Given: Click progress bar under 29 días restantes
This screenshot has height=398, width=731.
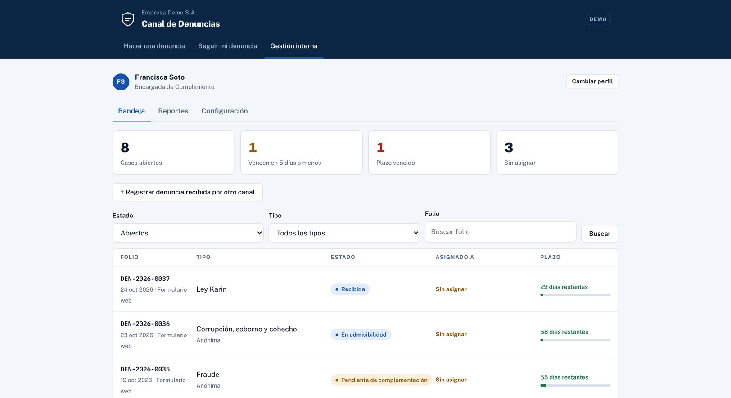Looking at the screenshot, I should (x=575, y=295).
